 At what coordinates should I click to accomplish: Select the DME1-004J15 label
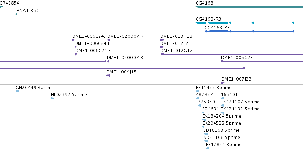[x=121, y=72]
